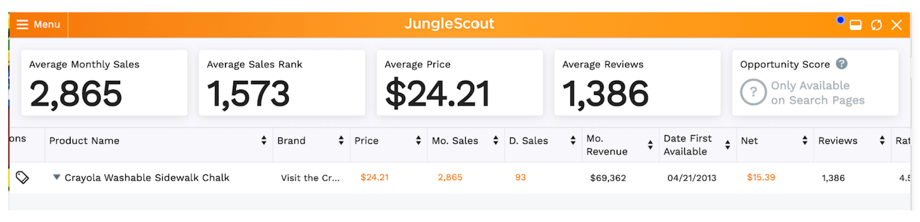Click the blue notification dot in header
Image resolution: width=920 pixels, height=222 pixels.
(840, 20)
